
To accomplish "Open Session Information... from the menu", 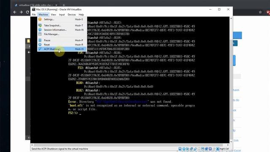I will point(62,30).
